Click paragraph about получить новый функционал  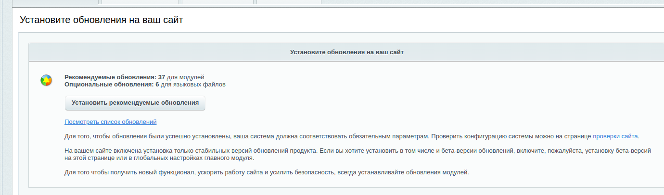point(267,172)
